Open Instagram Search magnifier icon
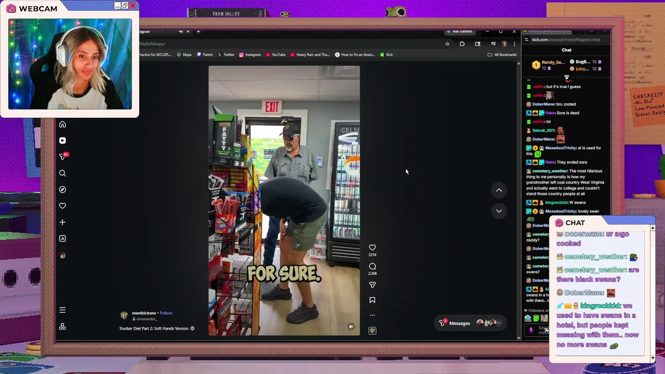This screenshot has width=665, height=374. (x=62, y=173)
